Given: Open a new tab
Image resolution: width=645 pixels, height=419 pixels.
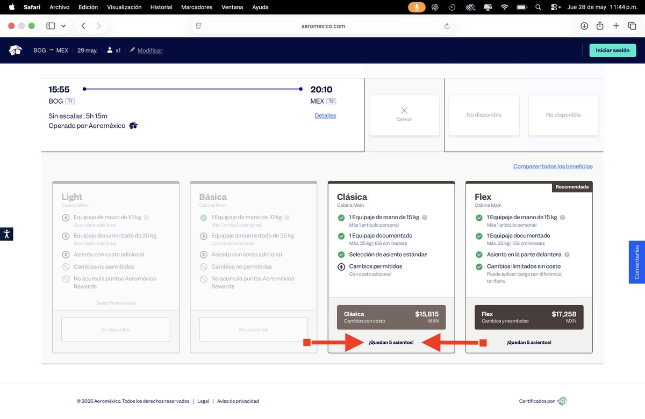Looking at the screenshot, I should point(616,26).
